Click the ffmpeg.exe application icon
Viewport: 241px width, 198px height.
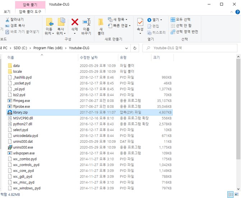(10, 101)
